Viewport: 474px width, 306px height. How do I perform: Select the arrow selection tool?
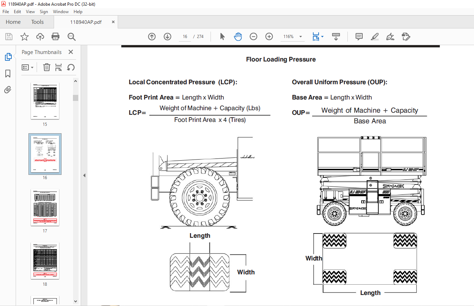click(223, 37)
